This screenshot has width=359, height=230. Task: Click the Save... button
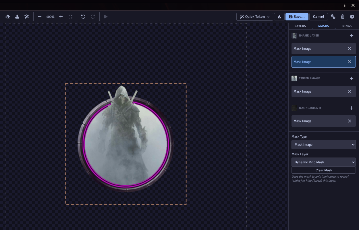[x=297, y=17]
